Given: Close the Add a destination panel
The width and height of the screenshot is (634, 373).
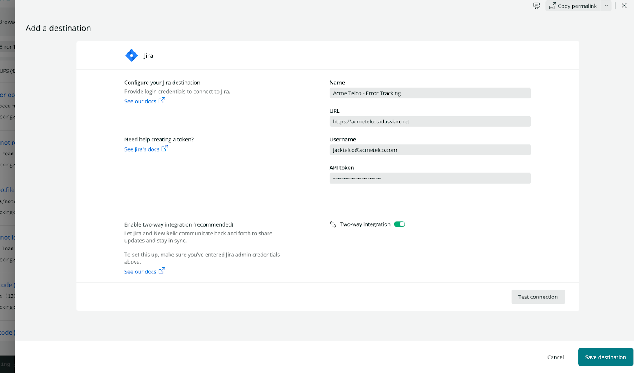Looking at the screenshot, I should click(624, 6).
